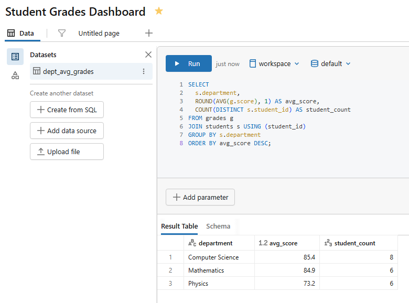
Task: Click Add parameter button
Action: pos(200,197)
